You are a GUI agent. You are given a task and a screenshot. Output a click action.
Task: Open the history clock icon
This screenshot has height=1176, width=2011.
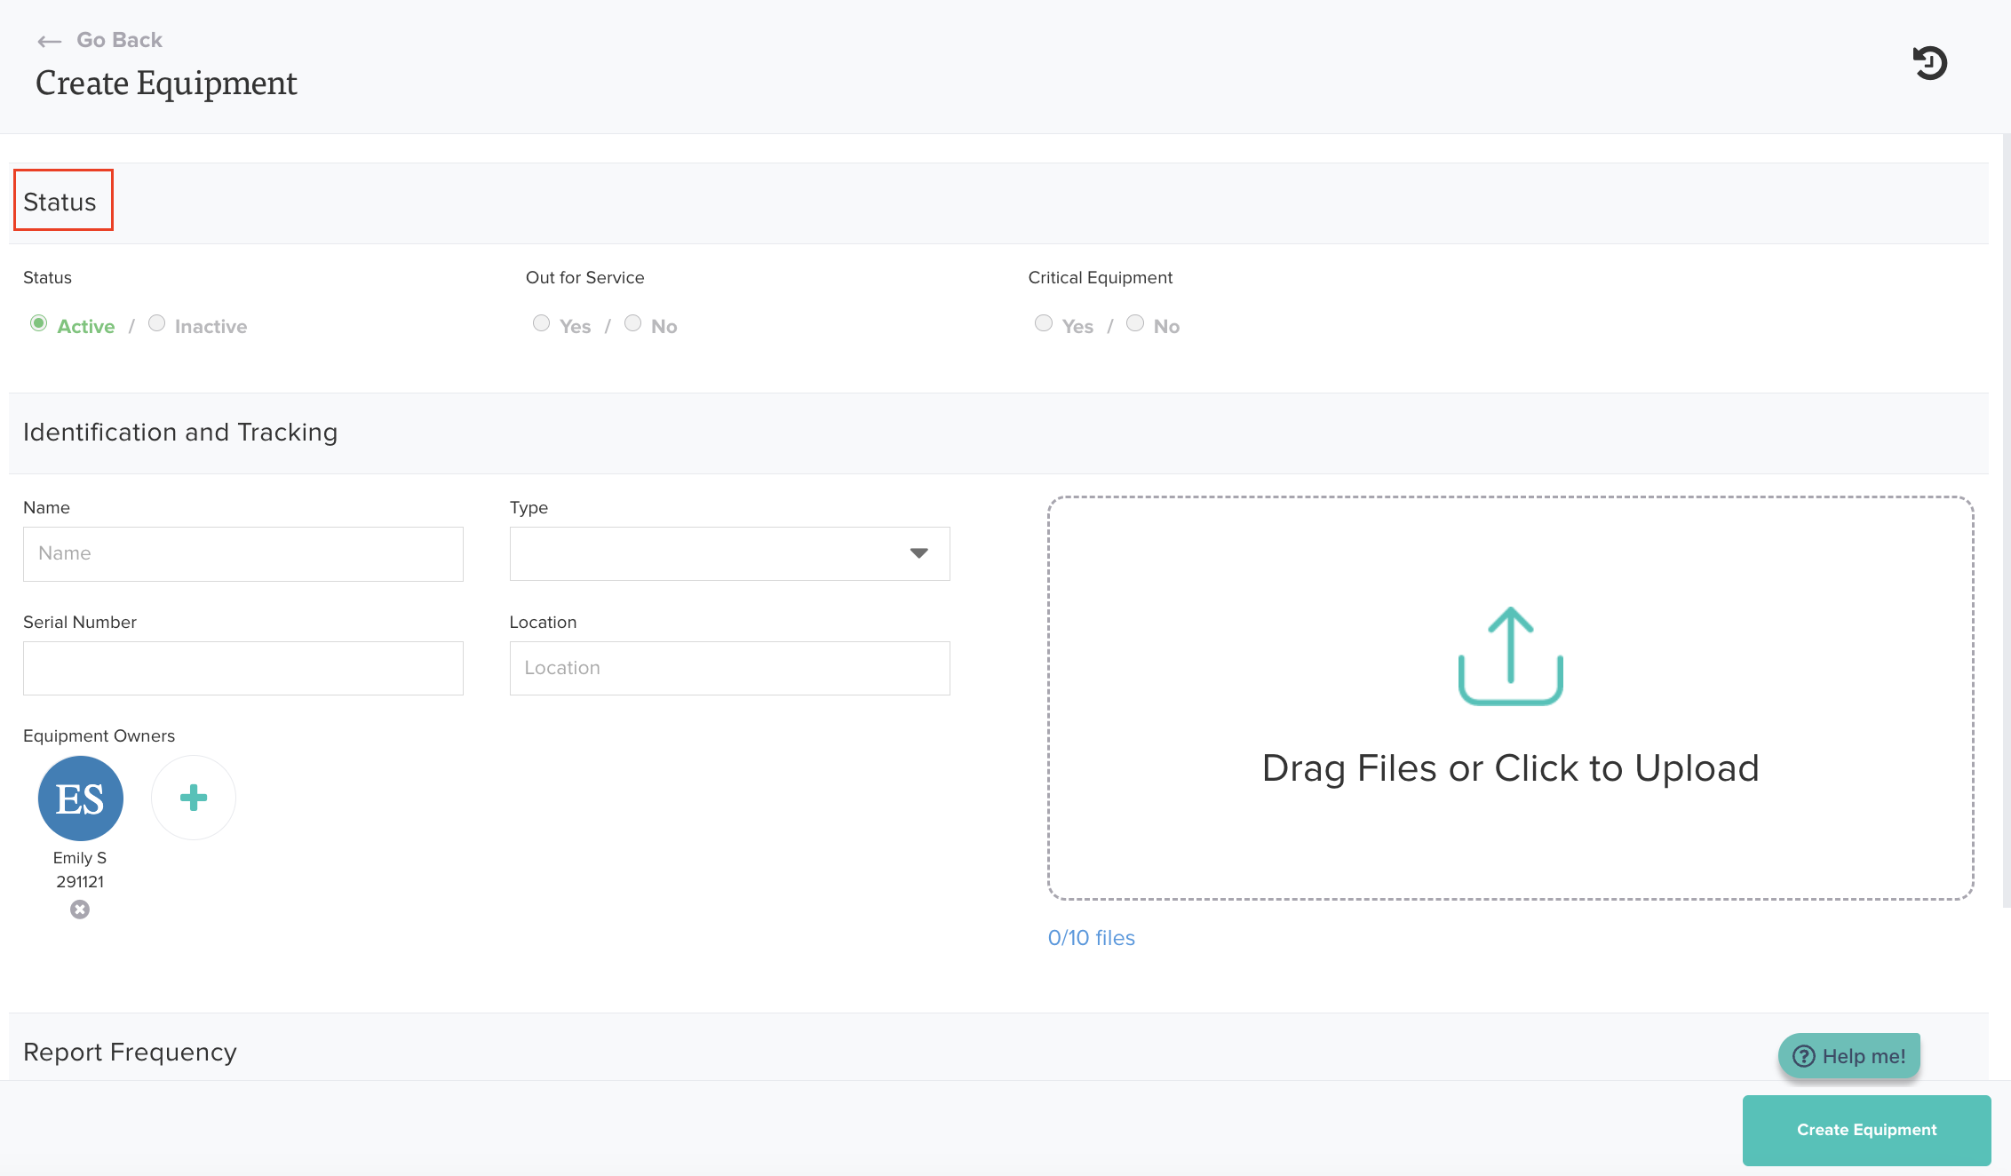tap(1929, 63)
